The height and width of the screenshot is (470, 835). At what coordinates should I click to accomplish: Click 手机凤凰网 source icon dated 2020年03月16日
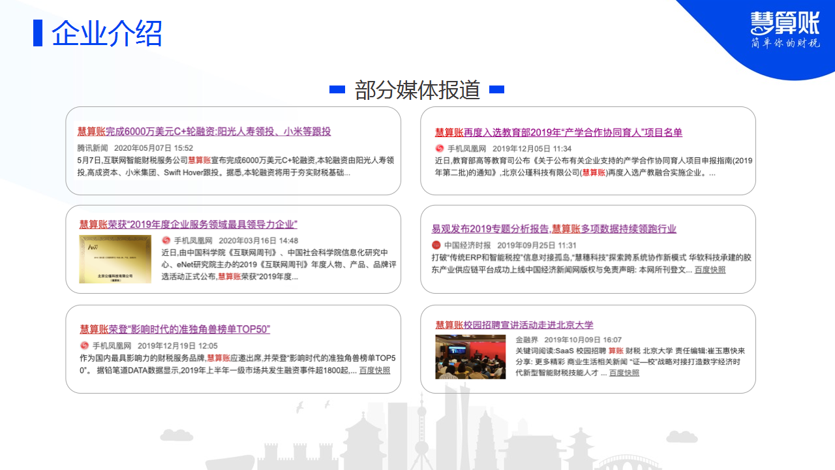(x=166, y=241)
